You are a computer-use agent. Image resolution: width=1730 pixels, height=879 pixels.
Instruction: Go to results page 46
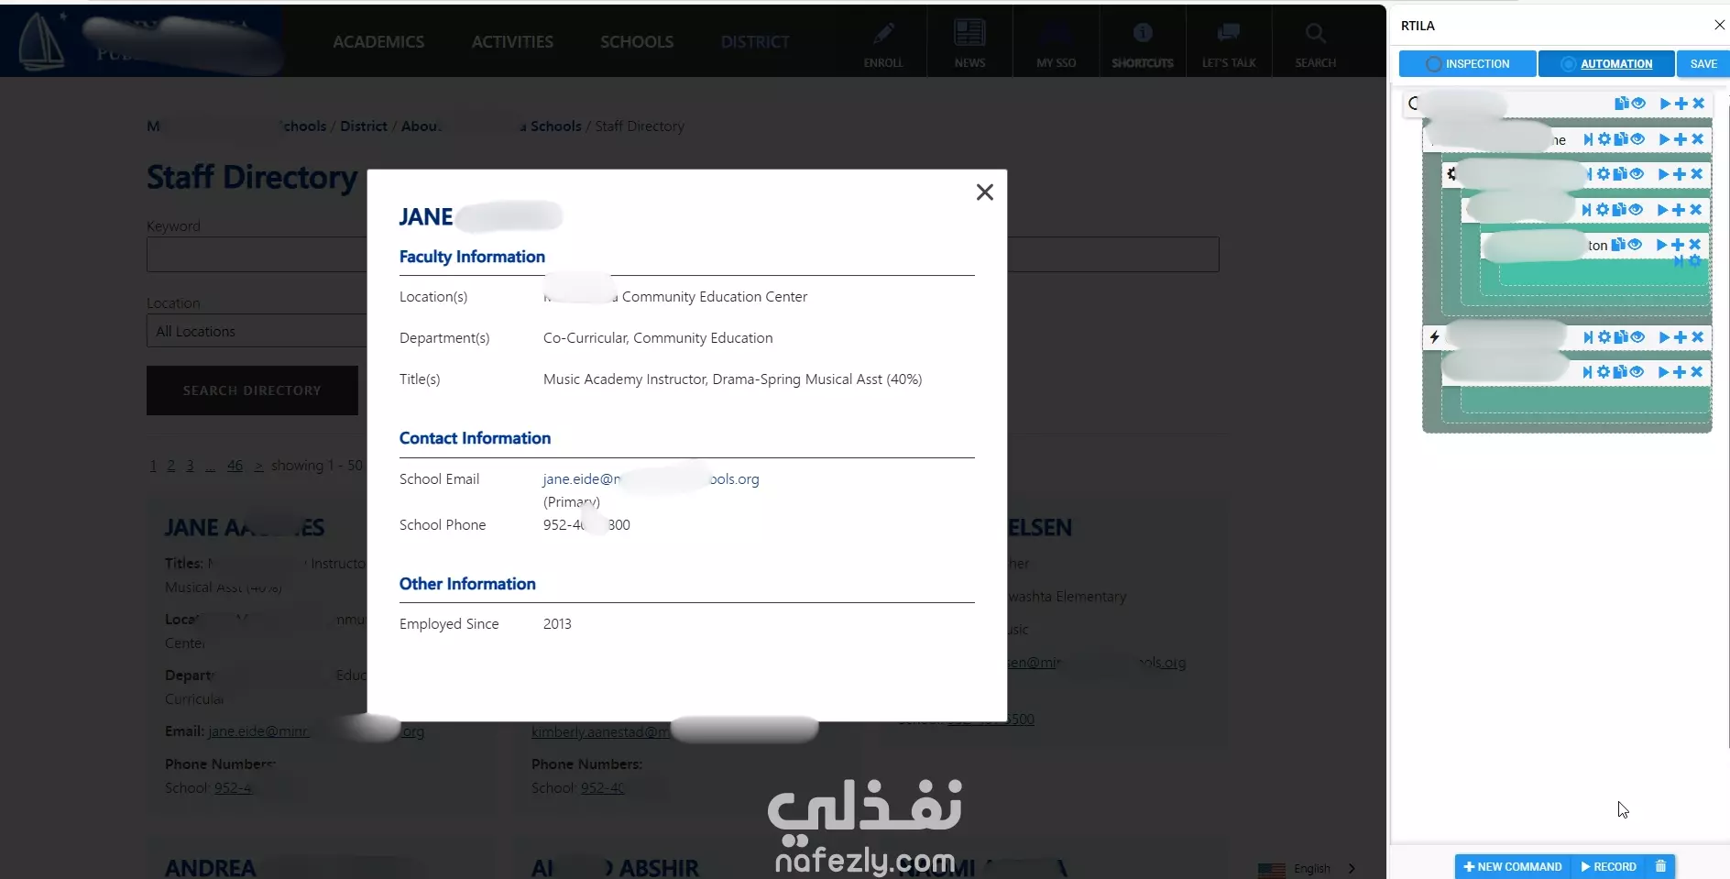click(x=235, y=466)
